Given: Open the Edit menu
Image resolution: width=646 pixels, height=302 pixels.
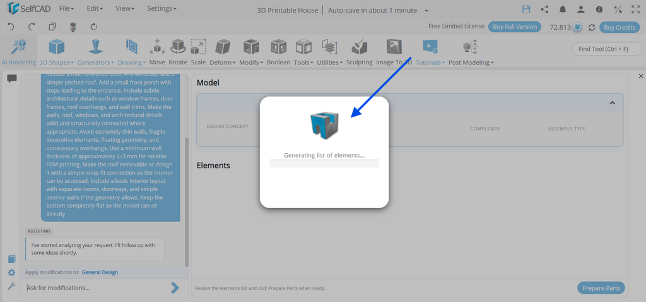Looking at the screenshot, I should coord(95,8).
